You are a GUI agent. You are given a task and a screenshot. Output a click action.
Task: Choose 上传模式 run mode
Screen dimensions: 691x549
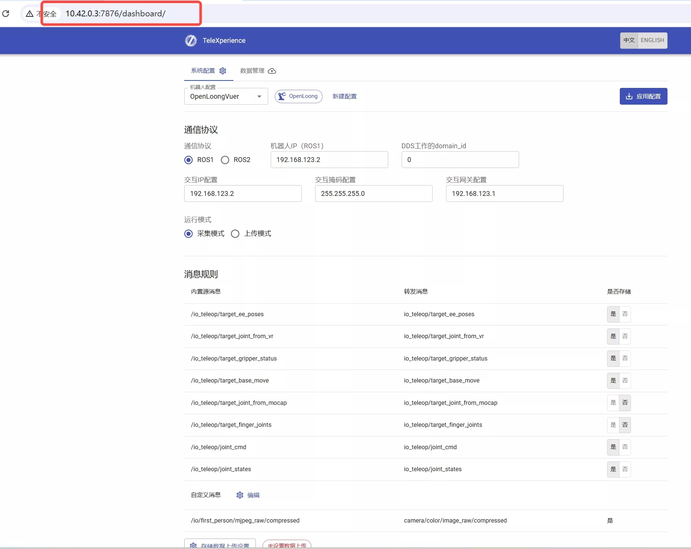[x=235, y=234]
